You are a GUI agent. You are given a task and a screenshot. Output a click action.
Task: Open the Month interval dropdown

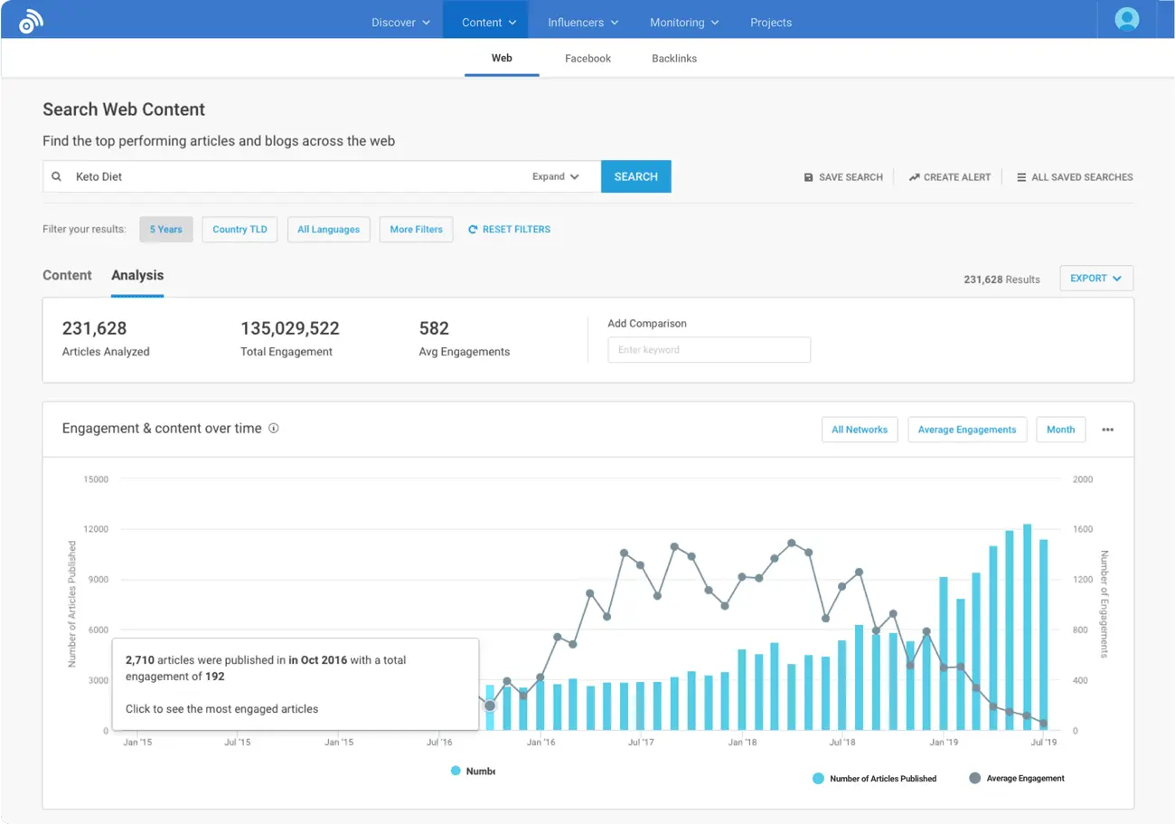pos(1060,430)
